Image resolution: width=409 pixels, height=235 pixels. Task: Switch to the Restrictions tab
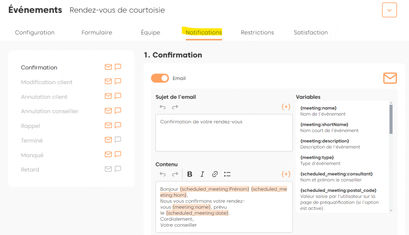tap(257, 32)
